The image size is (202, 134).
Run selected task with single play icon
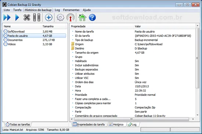17,17
